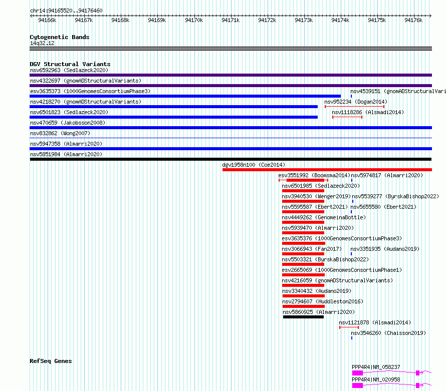Select nsv5595587 (Ebert2021) label
The height and width of the screenshot is (391, 446).
(x=315, y=207)
